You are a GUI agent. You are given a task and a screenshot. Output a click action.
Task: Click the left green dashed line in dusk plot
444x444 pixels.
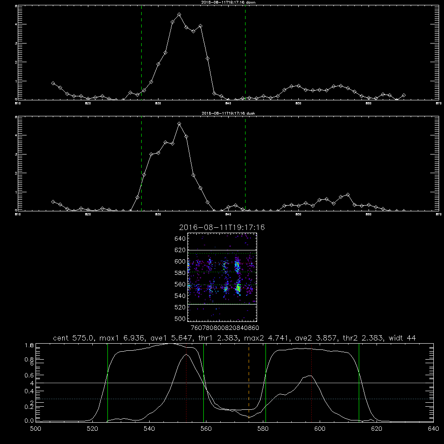click(141, 163)
